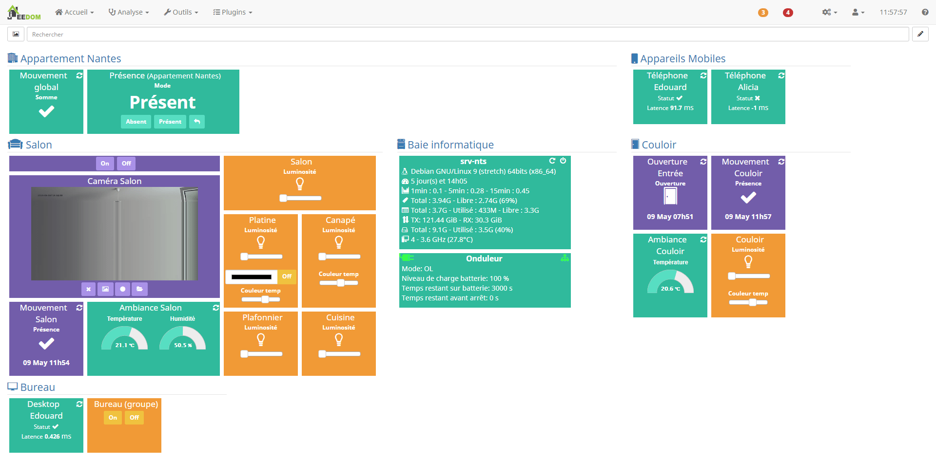Open the settings gear dropdown
This screenshot has width=936, height=461.
pos(829,12)
